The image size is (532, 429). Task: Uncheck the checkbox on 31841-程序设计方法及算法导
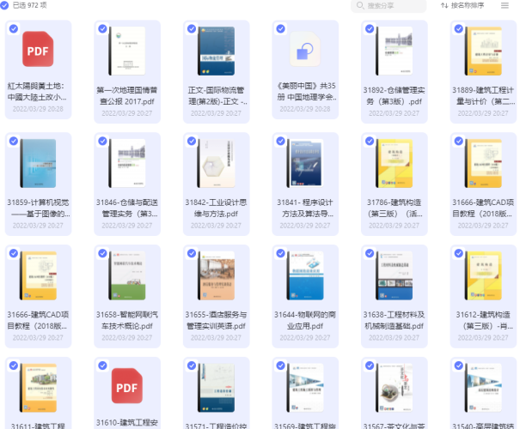coord(280,142)
